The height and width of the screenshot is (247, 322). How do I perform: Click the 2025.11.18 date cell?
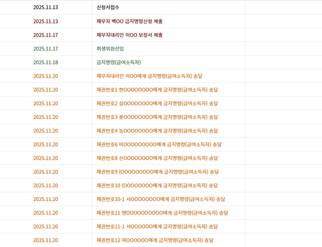pyautogui.click(x=46, y=62)
